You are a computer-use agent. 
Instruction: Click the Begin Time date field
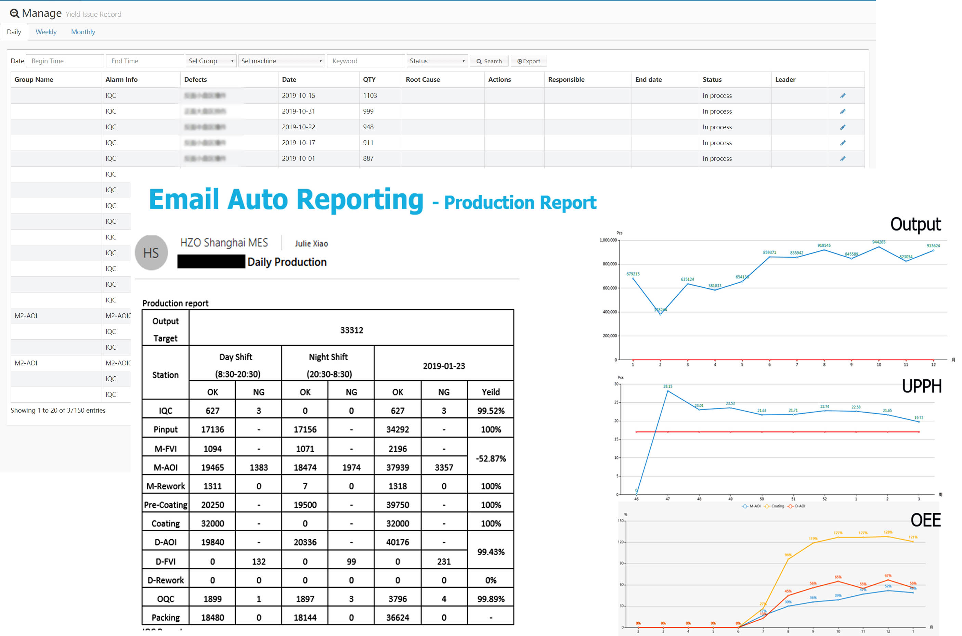[x=65, y=61]
